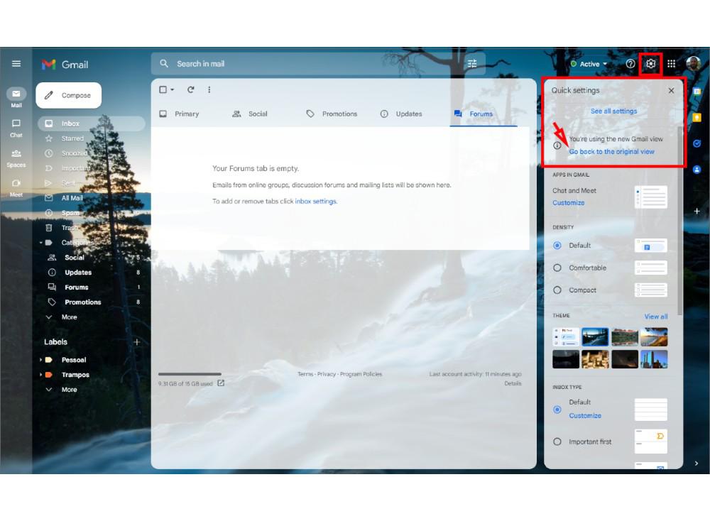Click See all settings

[x=613, y=111]
